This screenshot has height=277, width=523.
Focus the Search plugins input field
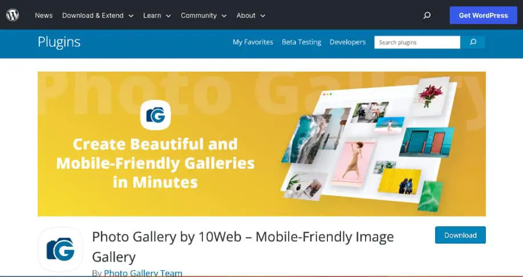point(417,42)
